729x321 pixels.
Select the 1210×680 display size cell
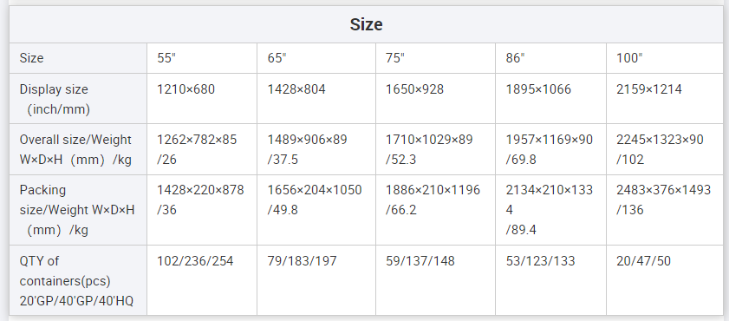(202, 99)
